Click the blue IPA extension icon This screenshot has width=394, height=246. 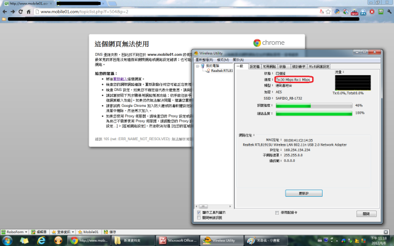(x=363, y=12)
